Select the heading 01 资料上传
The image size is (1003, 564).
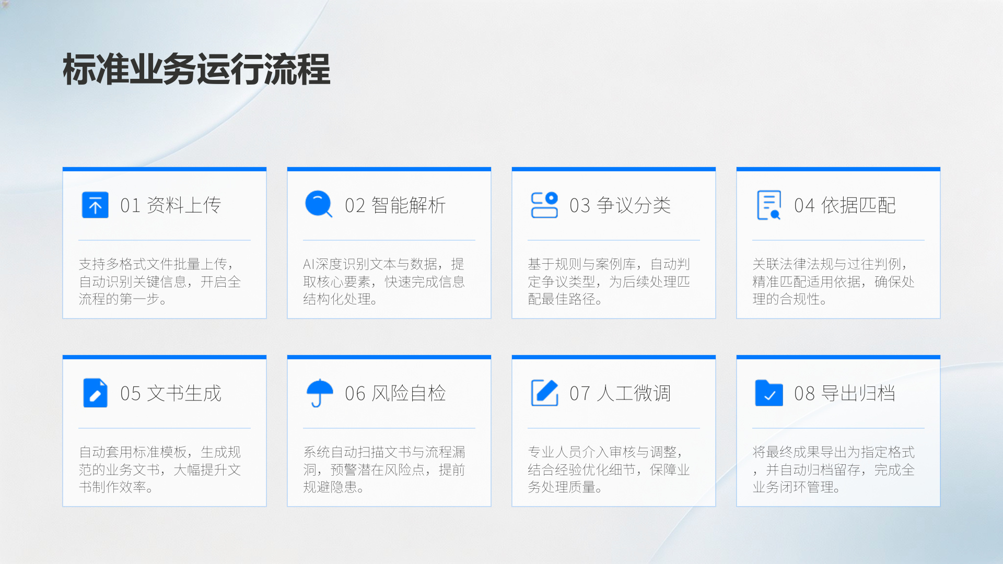[171, 205]
